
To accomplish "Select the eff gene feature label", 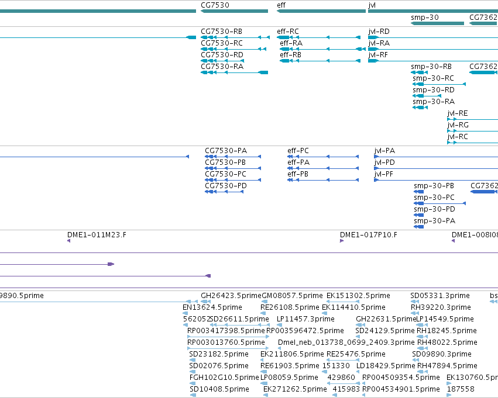I will [x=281, y=5].
